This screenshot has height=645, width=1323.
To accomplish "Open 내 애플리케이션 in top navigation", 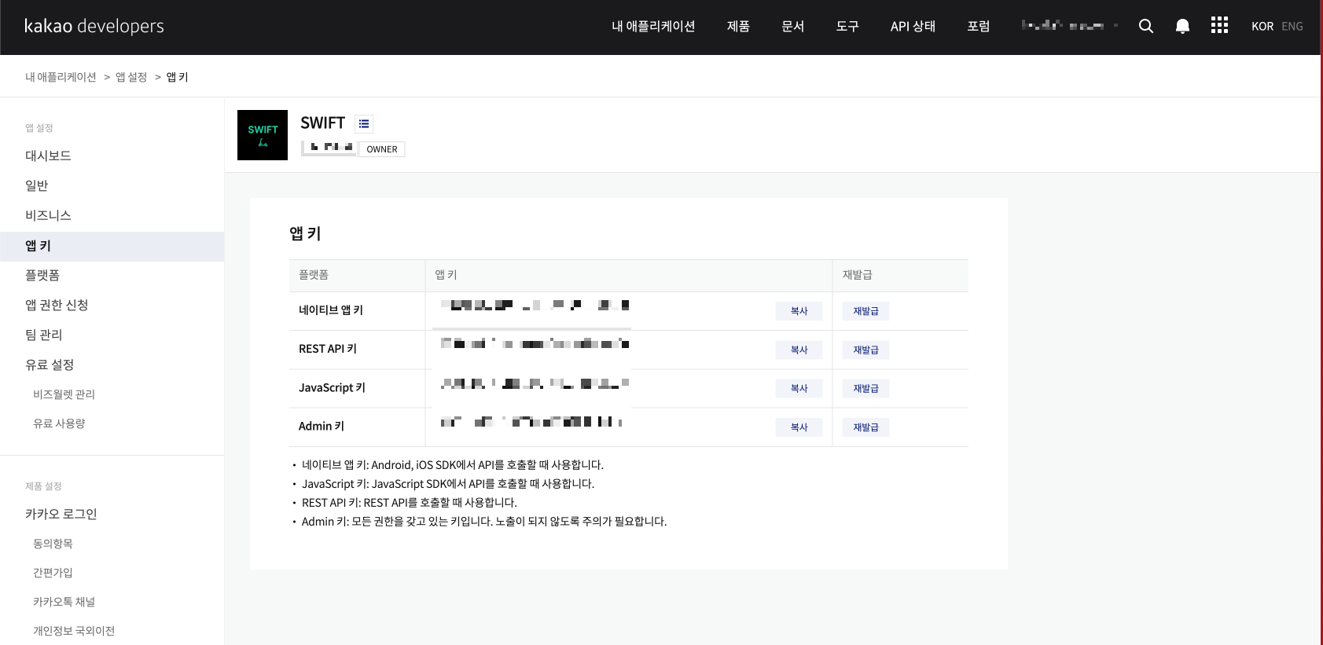I will pos(653,26).
